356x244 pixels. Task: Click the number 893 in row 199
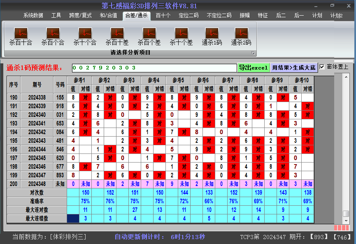click(60, 175)
